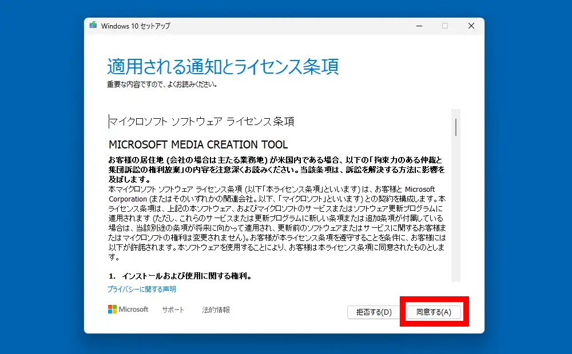
Task: Click section 1. インストールおよび使用に関する権利。
Action: coord(181,276)
